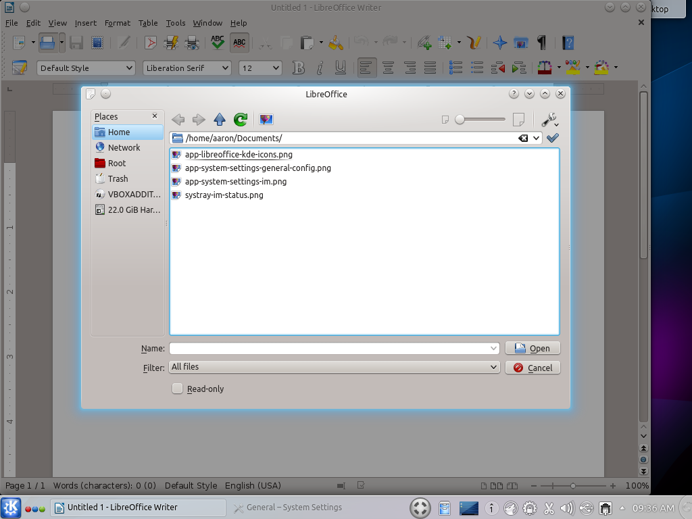The height and width of the screenshot is (519, 692).
Task: Enable the Read-only checkbox
Action: coord(178,389)
